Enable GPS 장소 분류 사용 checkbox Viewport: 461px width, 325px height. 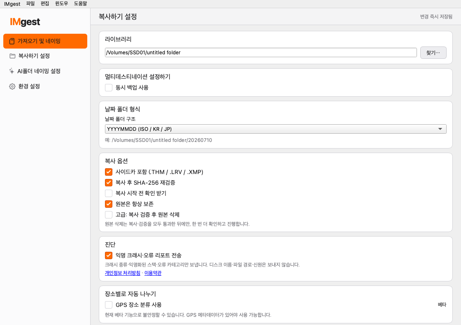pyautogui.click(x=109, y=305)
